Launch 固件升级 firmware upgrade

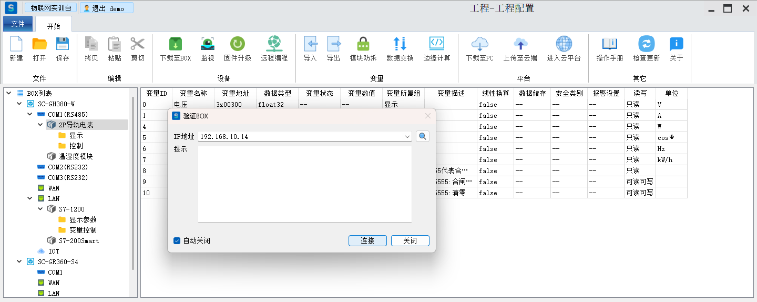(237, 44)
